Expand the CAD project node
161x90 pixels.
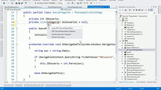coord(120,18)
